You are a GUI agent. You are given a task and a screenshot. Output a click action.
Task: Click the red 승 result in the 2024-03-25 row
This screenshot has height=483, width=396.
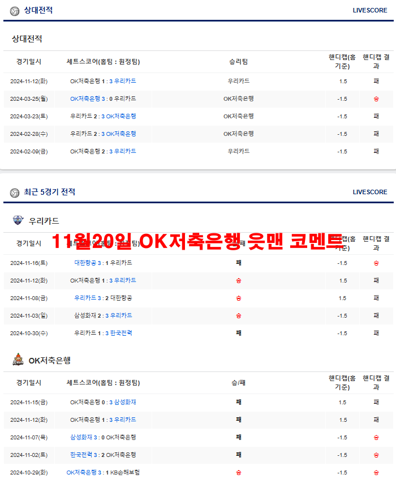(376, 99)
